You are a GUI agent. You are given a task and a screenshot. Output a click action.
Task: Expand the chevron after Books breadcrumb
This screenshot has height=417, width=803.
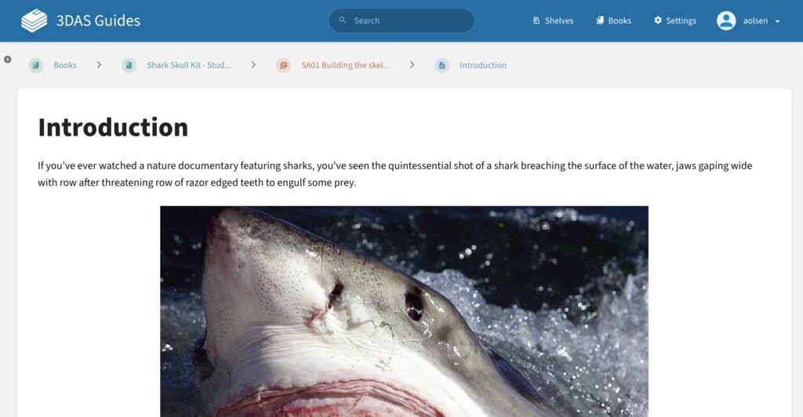[99, 65]
